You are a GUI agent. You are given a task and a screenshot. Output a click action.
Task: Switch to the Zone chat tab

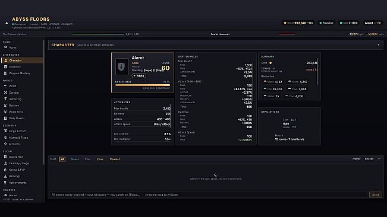click(100, 159)
